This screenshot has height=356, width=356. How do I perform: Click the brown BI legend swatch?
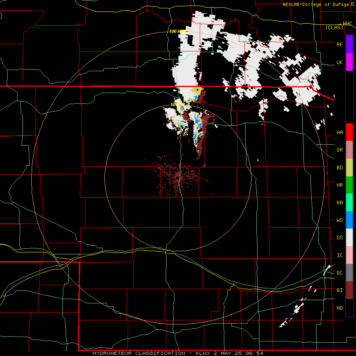tap(349, 290)
